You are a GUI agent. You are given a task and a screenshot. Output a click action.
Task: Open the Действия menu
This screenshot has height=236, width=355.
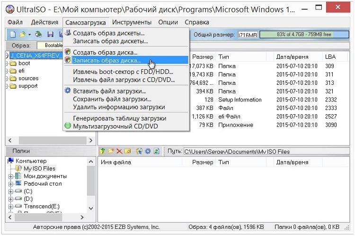point(44,22)
